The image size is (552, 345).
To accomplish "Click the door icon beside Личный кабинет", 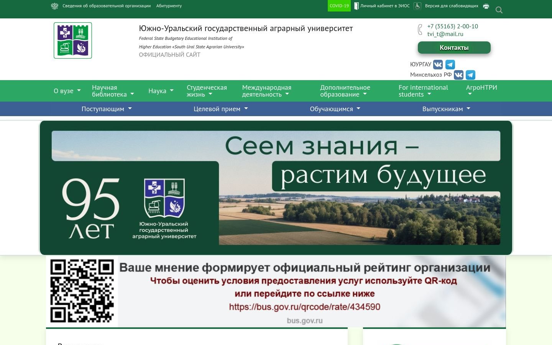I will 356,6.
